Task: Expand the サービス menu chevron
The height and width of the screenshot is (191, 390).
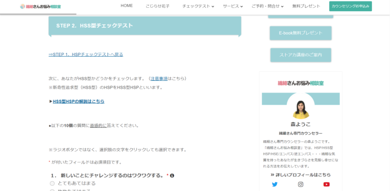Action: tap(241, 6)
